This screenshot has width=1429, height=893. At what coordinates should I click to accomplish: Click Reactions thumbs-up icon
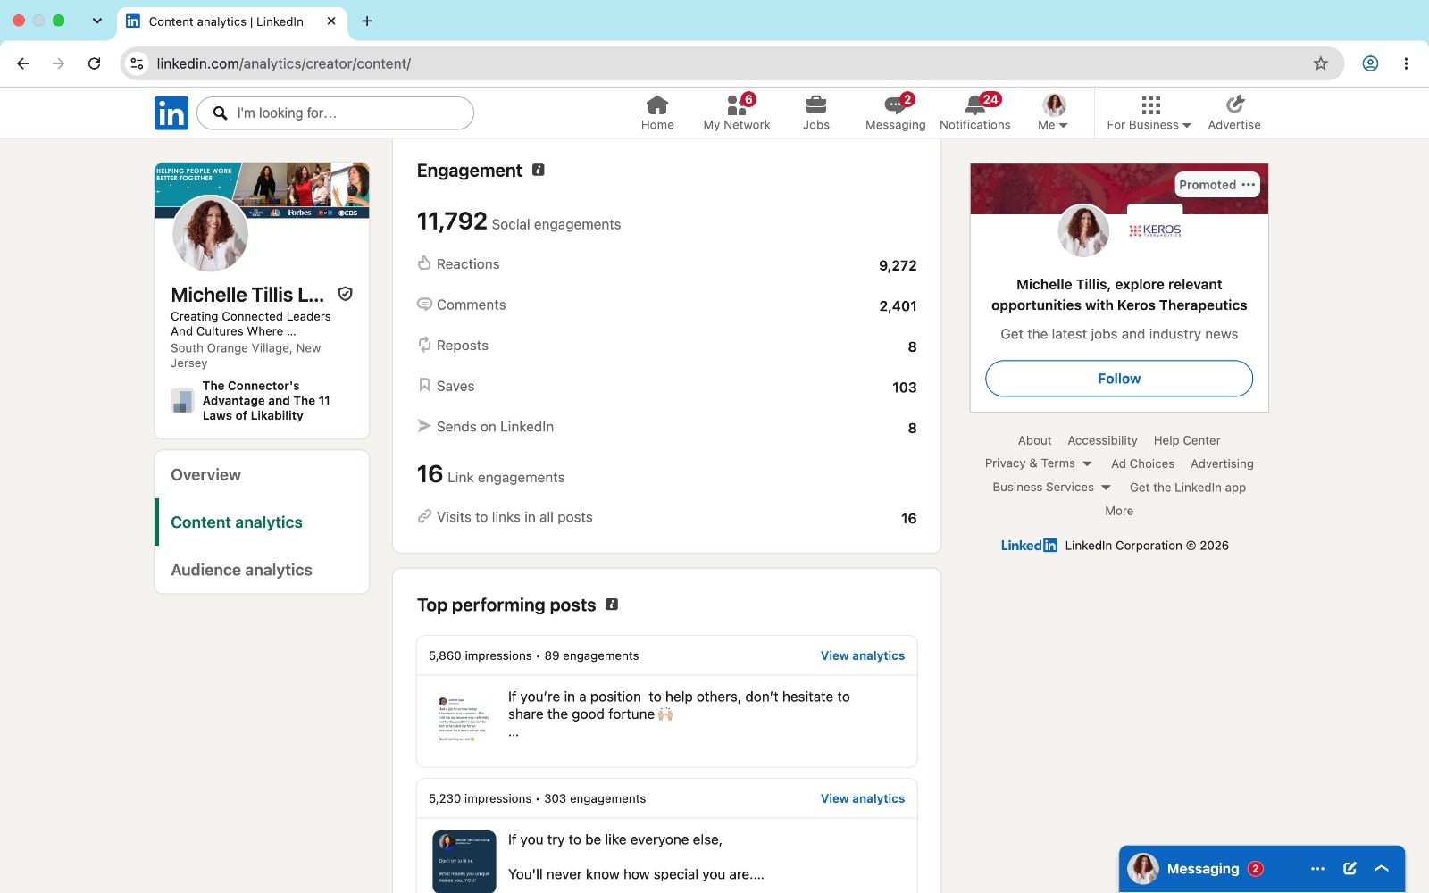[424, 263]
